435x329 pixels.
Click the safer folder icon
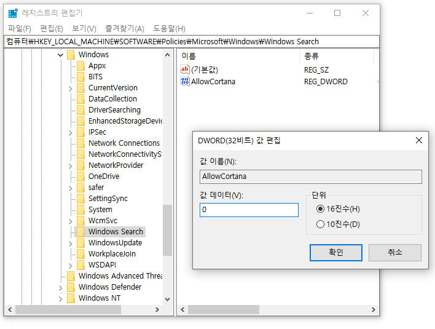[x=80, y=188]
